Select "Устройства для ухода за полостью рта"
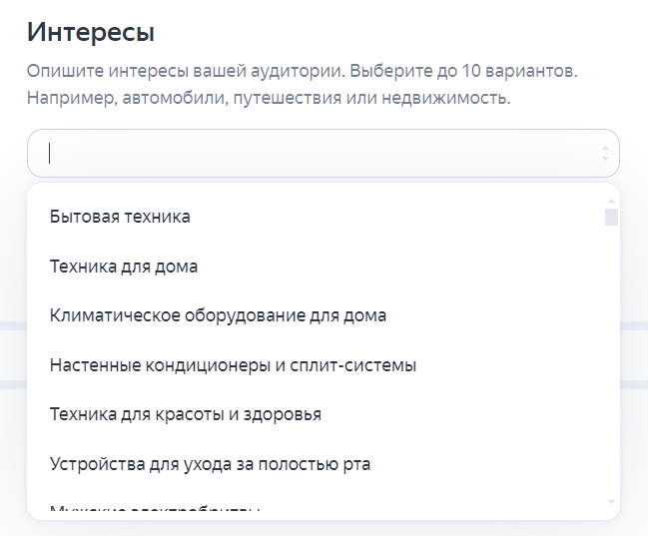 pos(210,464)
